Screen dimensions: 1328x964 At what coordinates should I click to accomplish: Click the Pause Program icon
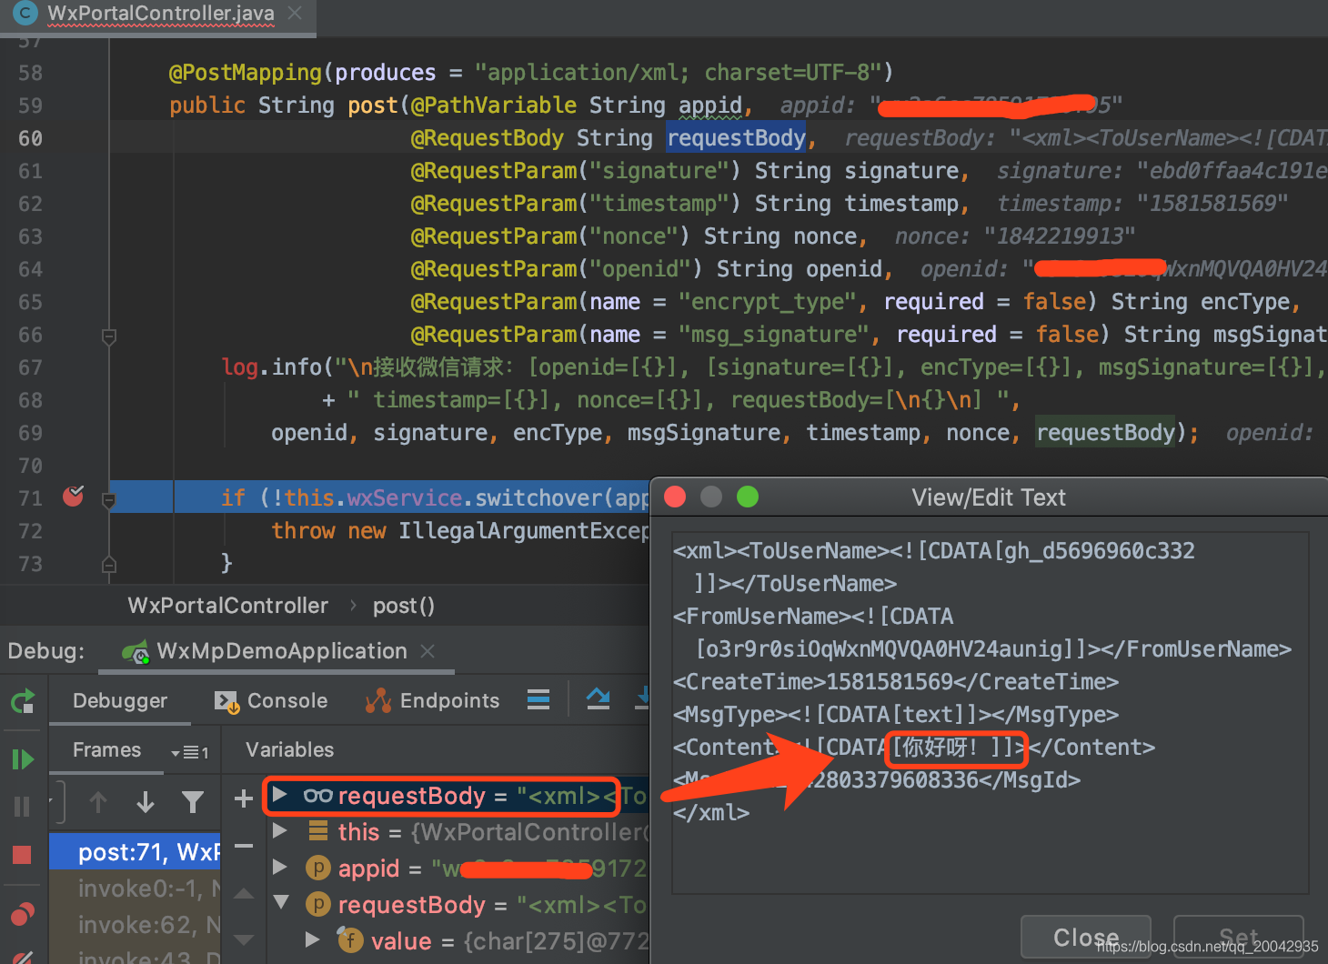click(x=23, y=807)
